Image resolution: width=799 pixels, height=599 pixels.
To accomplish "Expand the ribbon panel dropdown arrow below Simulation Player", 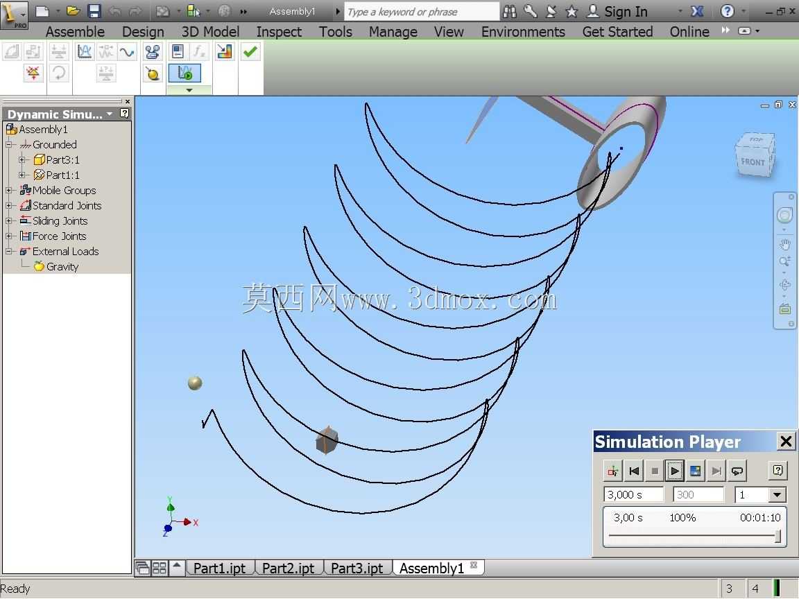I will (x=189, y=90).
